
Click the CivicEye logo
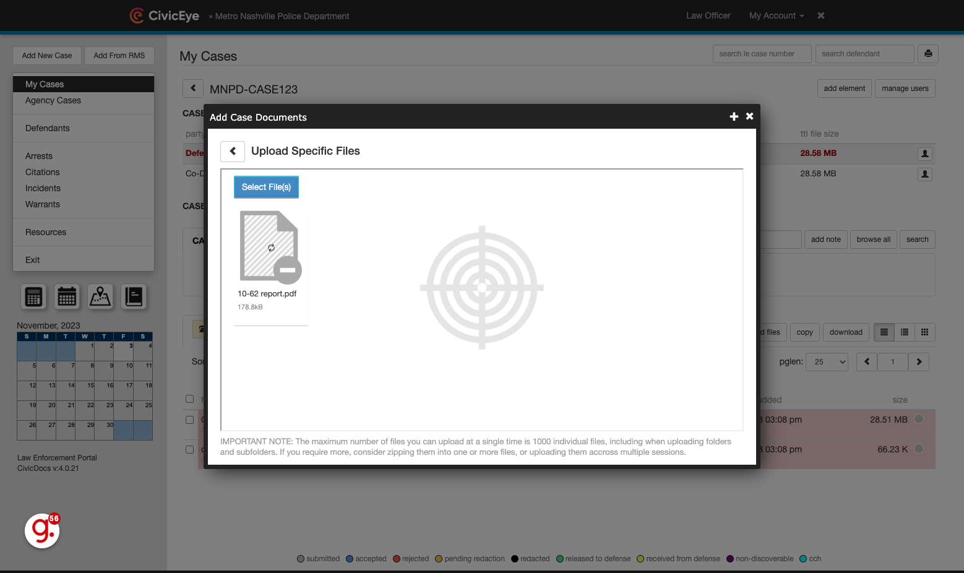pos(165,15)
